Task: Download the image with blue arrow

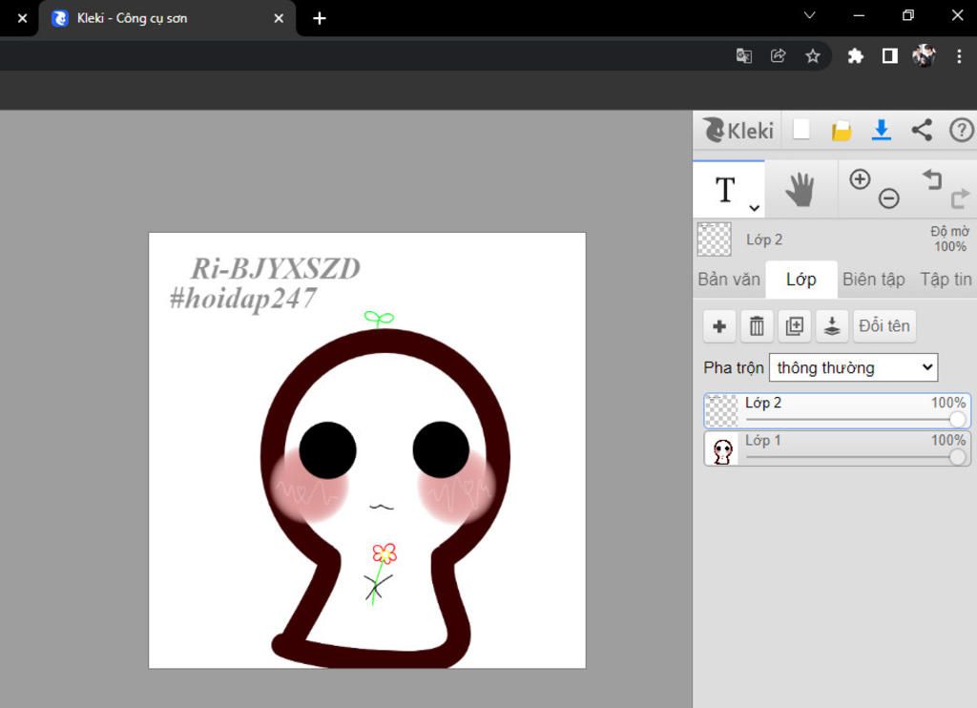Action: click(882, 130)
